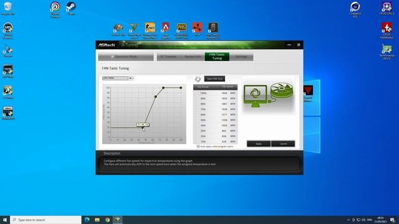Enable Auto apply when program starts

198,147
